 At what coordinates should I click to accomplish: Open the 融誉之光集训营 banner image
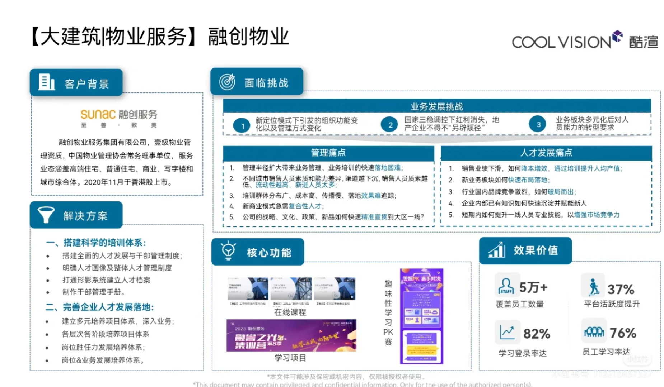291,335
